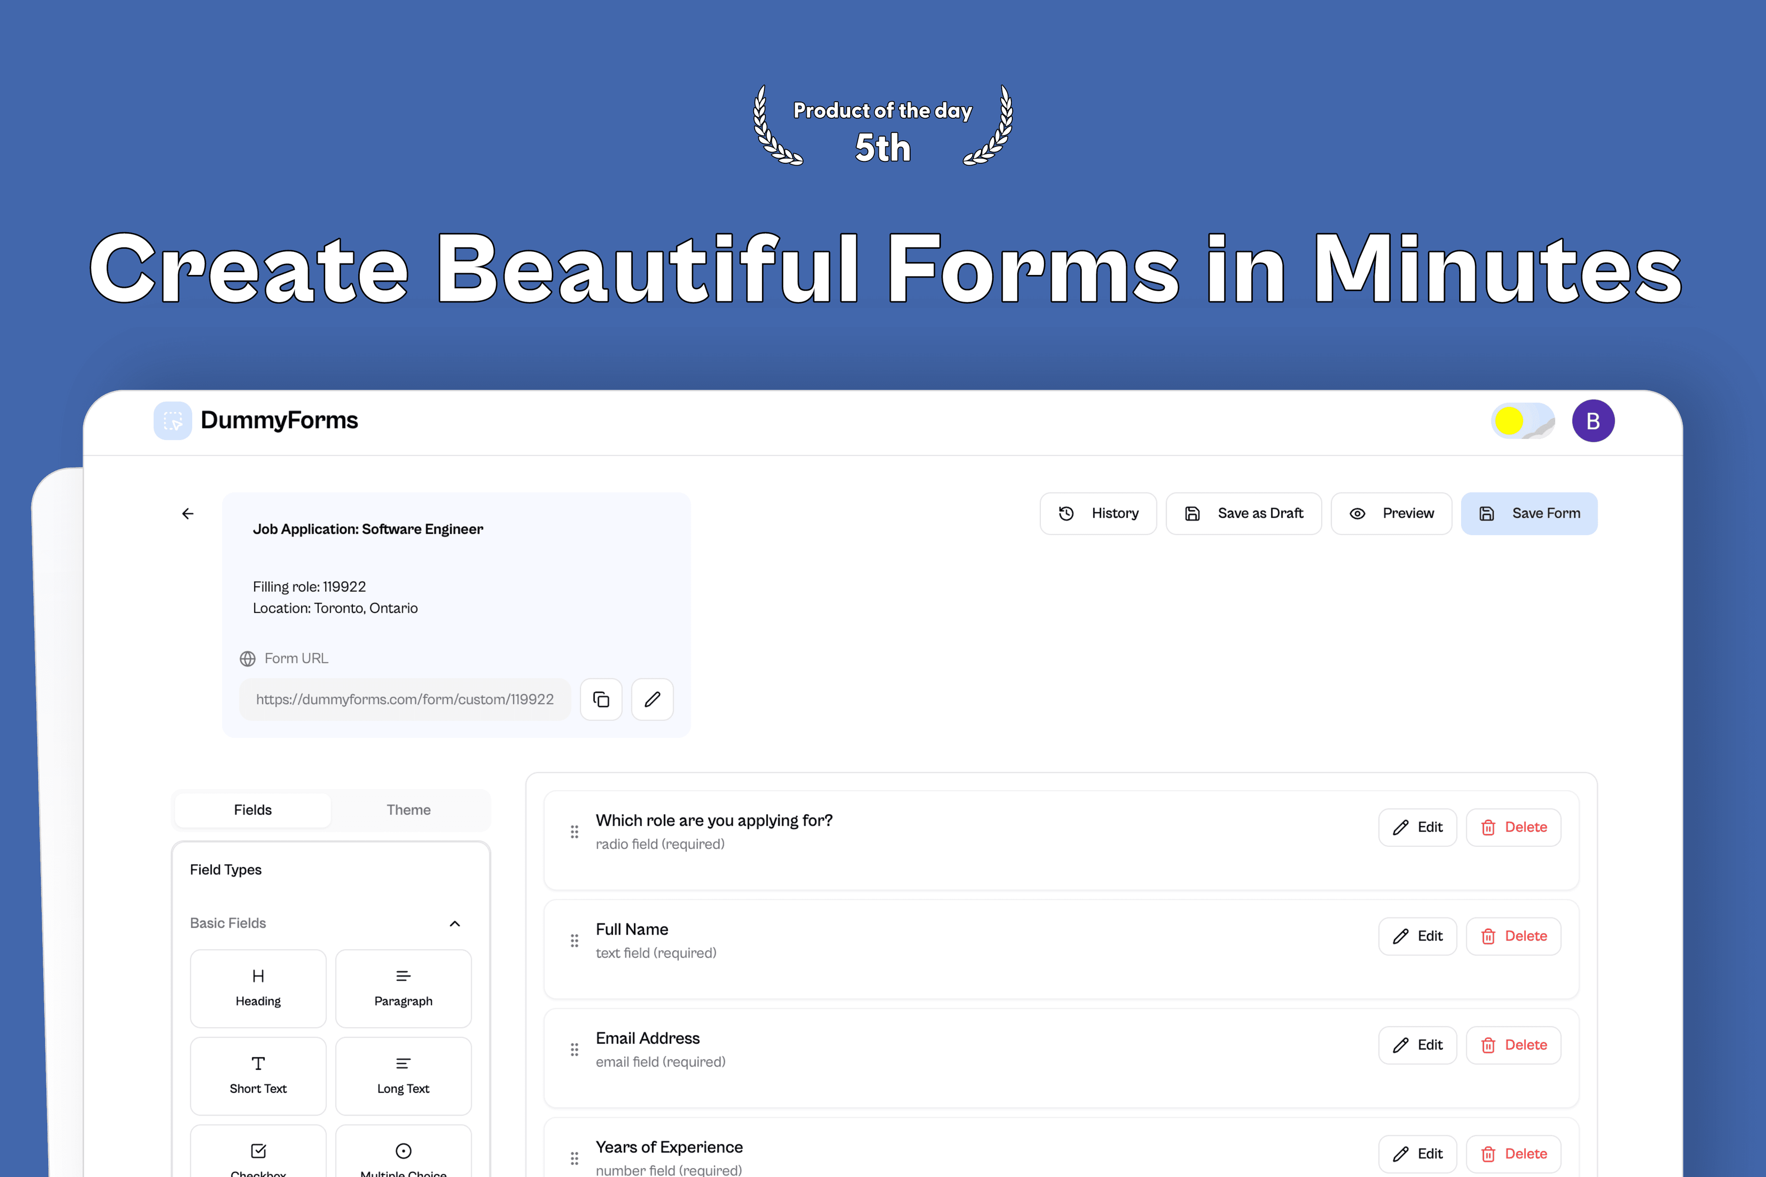
Task: Click Save as Draft button
Action: click(1244, 514)
